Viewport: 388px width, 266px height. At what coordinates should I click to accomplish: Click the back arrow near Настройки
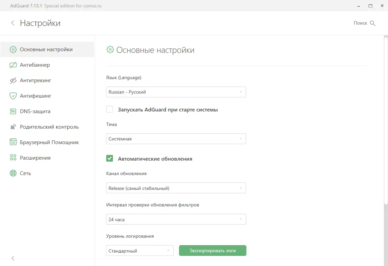12,23
